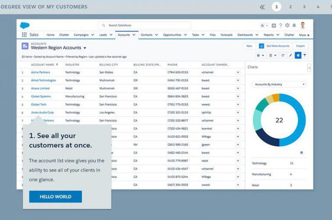
Task: Click the HELLO WORLD button
Action: pos(55,197)
